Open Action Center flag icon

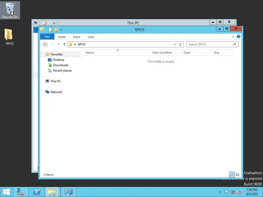(x=226, y=192)
